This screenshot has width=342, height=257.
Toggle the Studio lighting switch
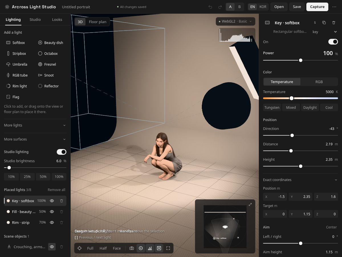[62, 152]
